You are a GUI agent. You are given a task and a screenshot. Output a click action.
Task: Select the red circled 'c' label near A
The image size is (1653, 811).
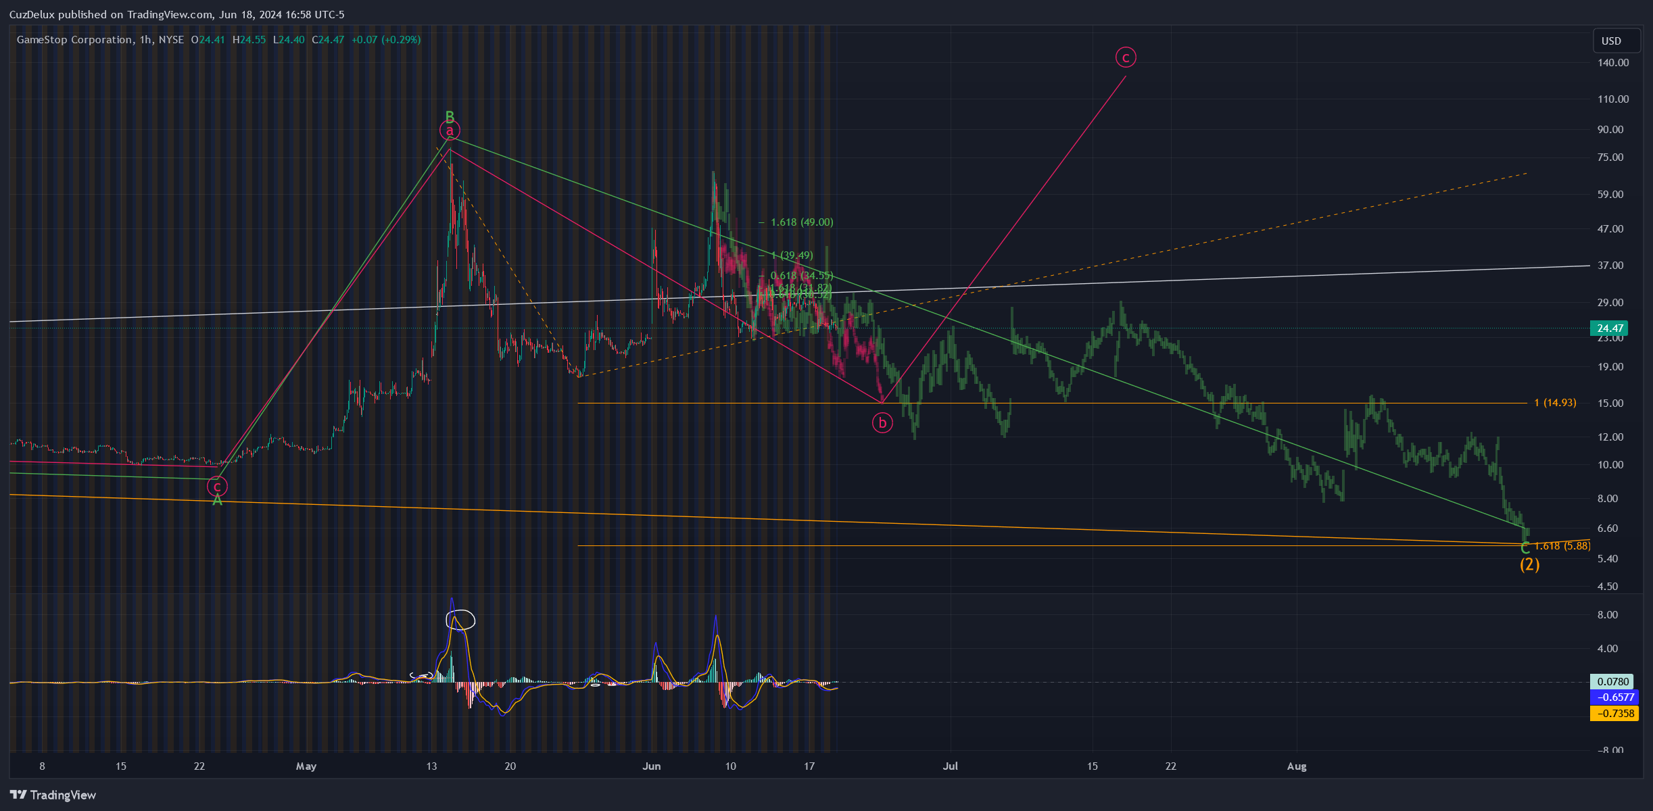217,486
